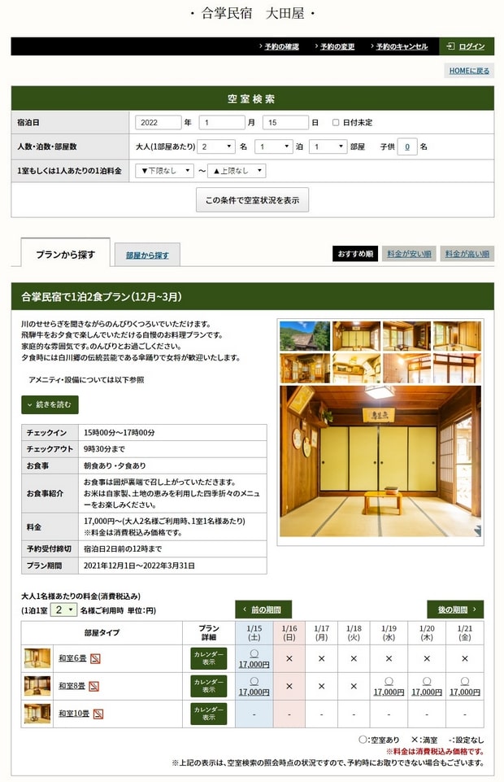Select 和室6畳 availability circle for 1/15
Screen dimensions: 504x782
coord(254,654)
